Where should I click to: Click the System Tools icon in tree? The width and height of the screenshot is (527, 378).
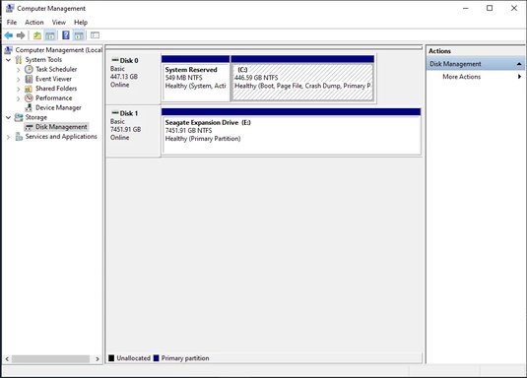[19, 60]
